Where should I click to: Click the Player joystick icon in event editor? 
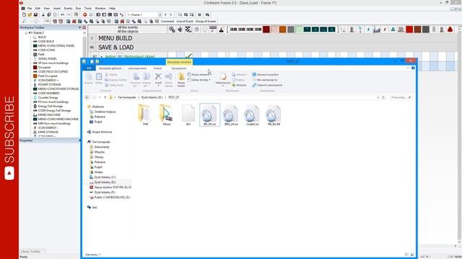[x=222, y=29]
